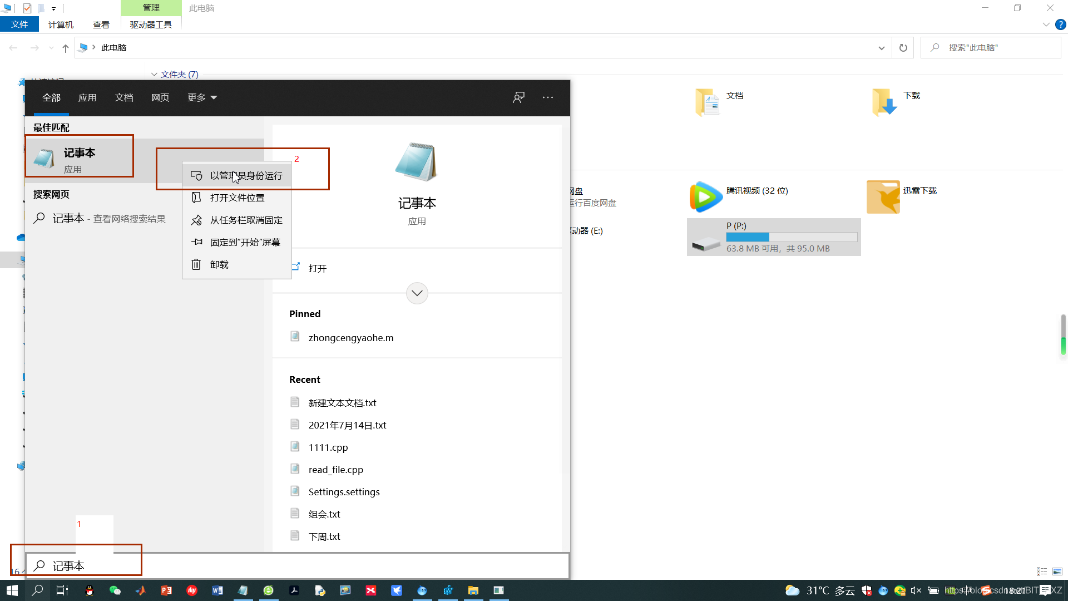Image resolution: width=1068 pixels, height=601 pixels.
Task: Open pinned file zhongcengyaohe.m
Action: coord(350,338)
